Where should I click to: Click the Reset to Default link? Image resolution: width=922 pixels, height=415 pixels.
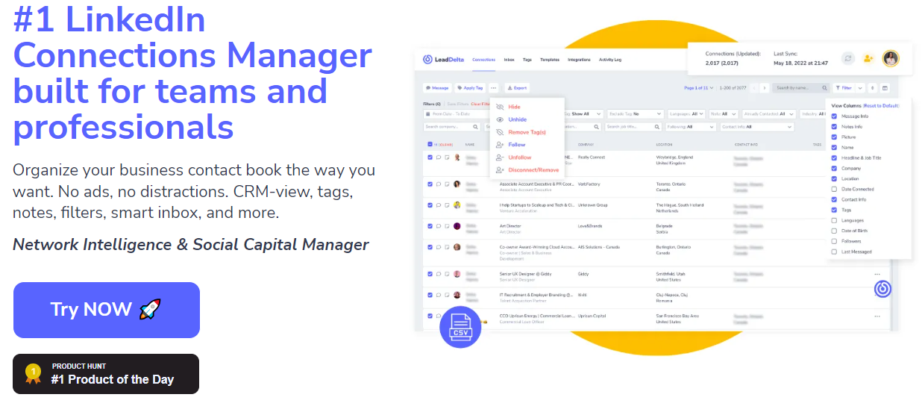tap(882, 106)
